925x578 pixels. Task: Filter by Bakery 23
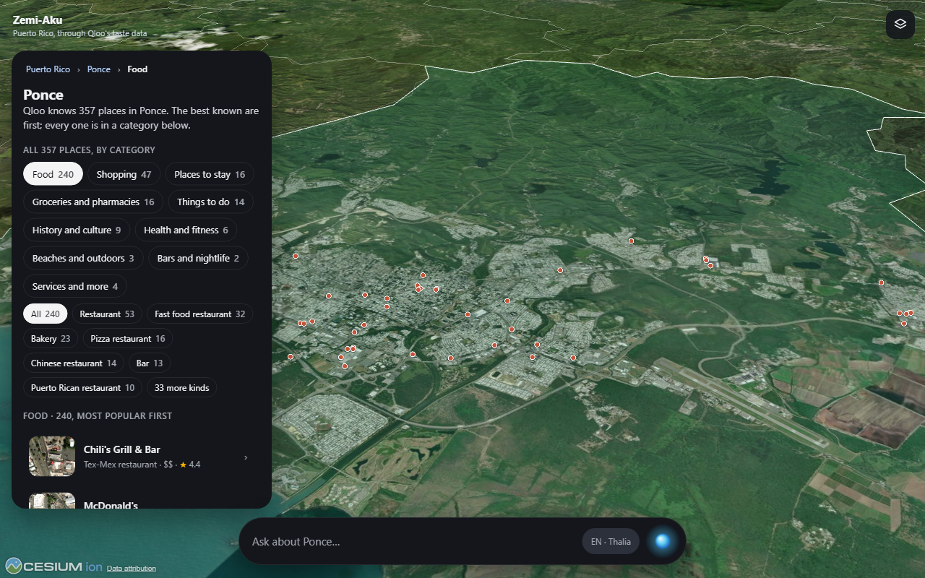pos(51,339)
